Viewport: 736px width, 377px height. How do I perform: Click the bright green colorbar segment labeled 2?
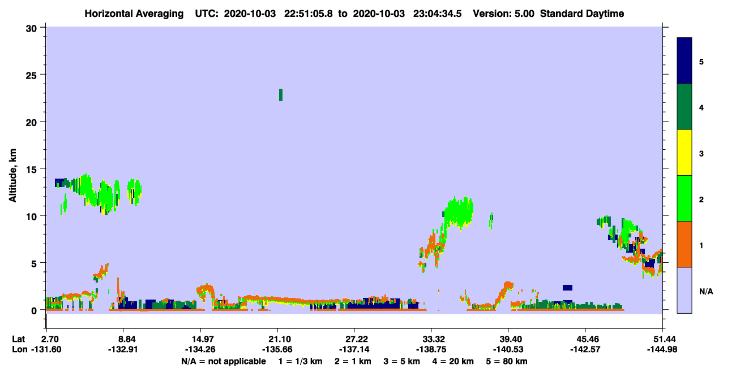tap(684, 198)
